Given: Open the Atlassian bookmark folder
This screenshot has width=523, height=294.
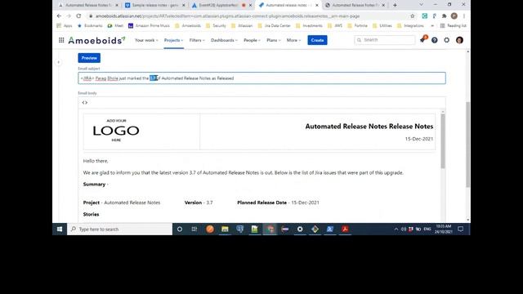Looking at the screenshot, I should coord(242,25).
